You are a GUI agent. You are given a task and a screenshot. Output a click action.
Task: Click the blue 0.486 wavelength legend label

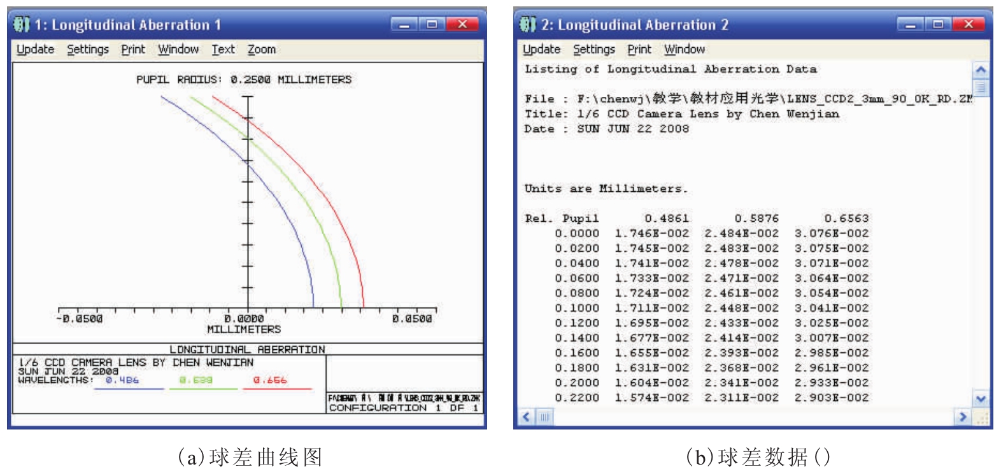(122, 380)
